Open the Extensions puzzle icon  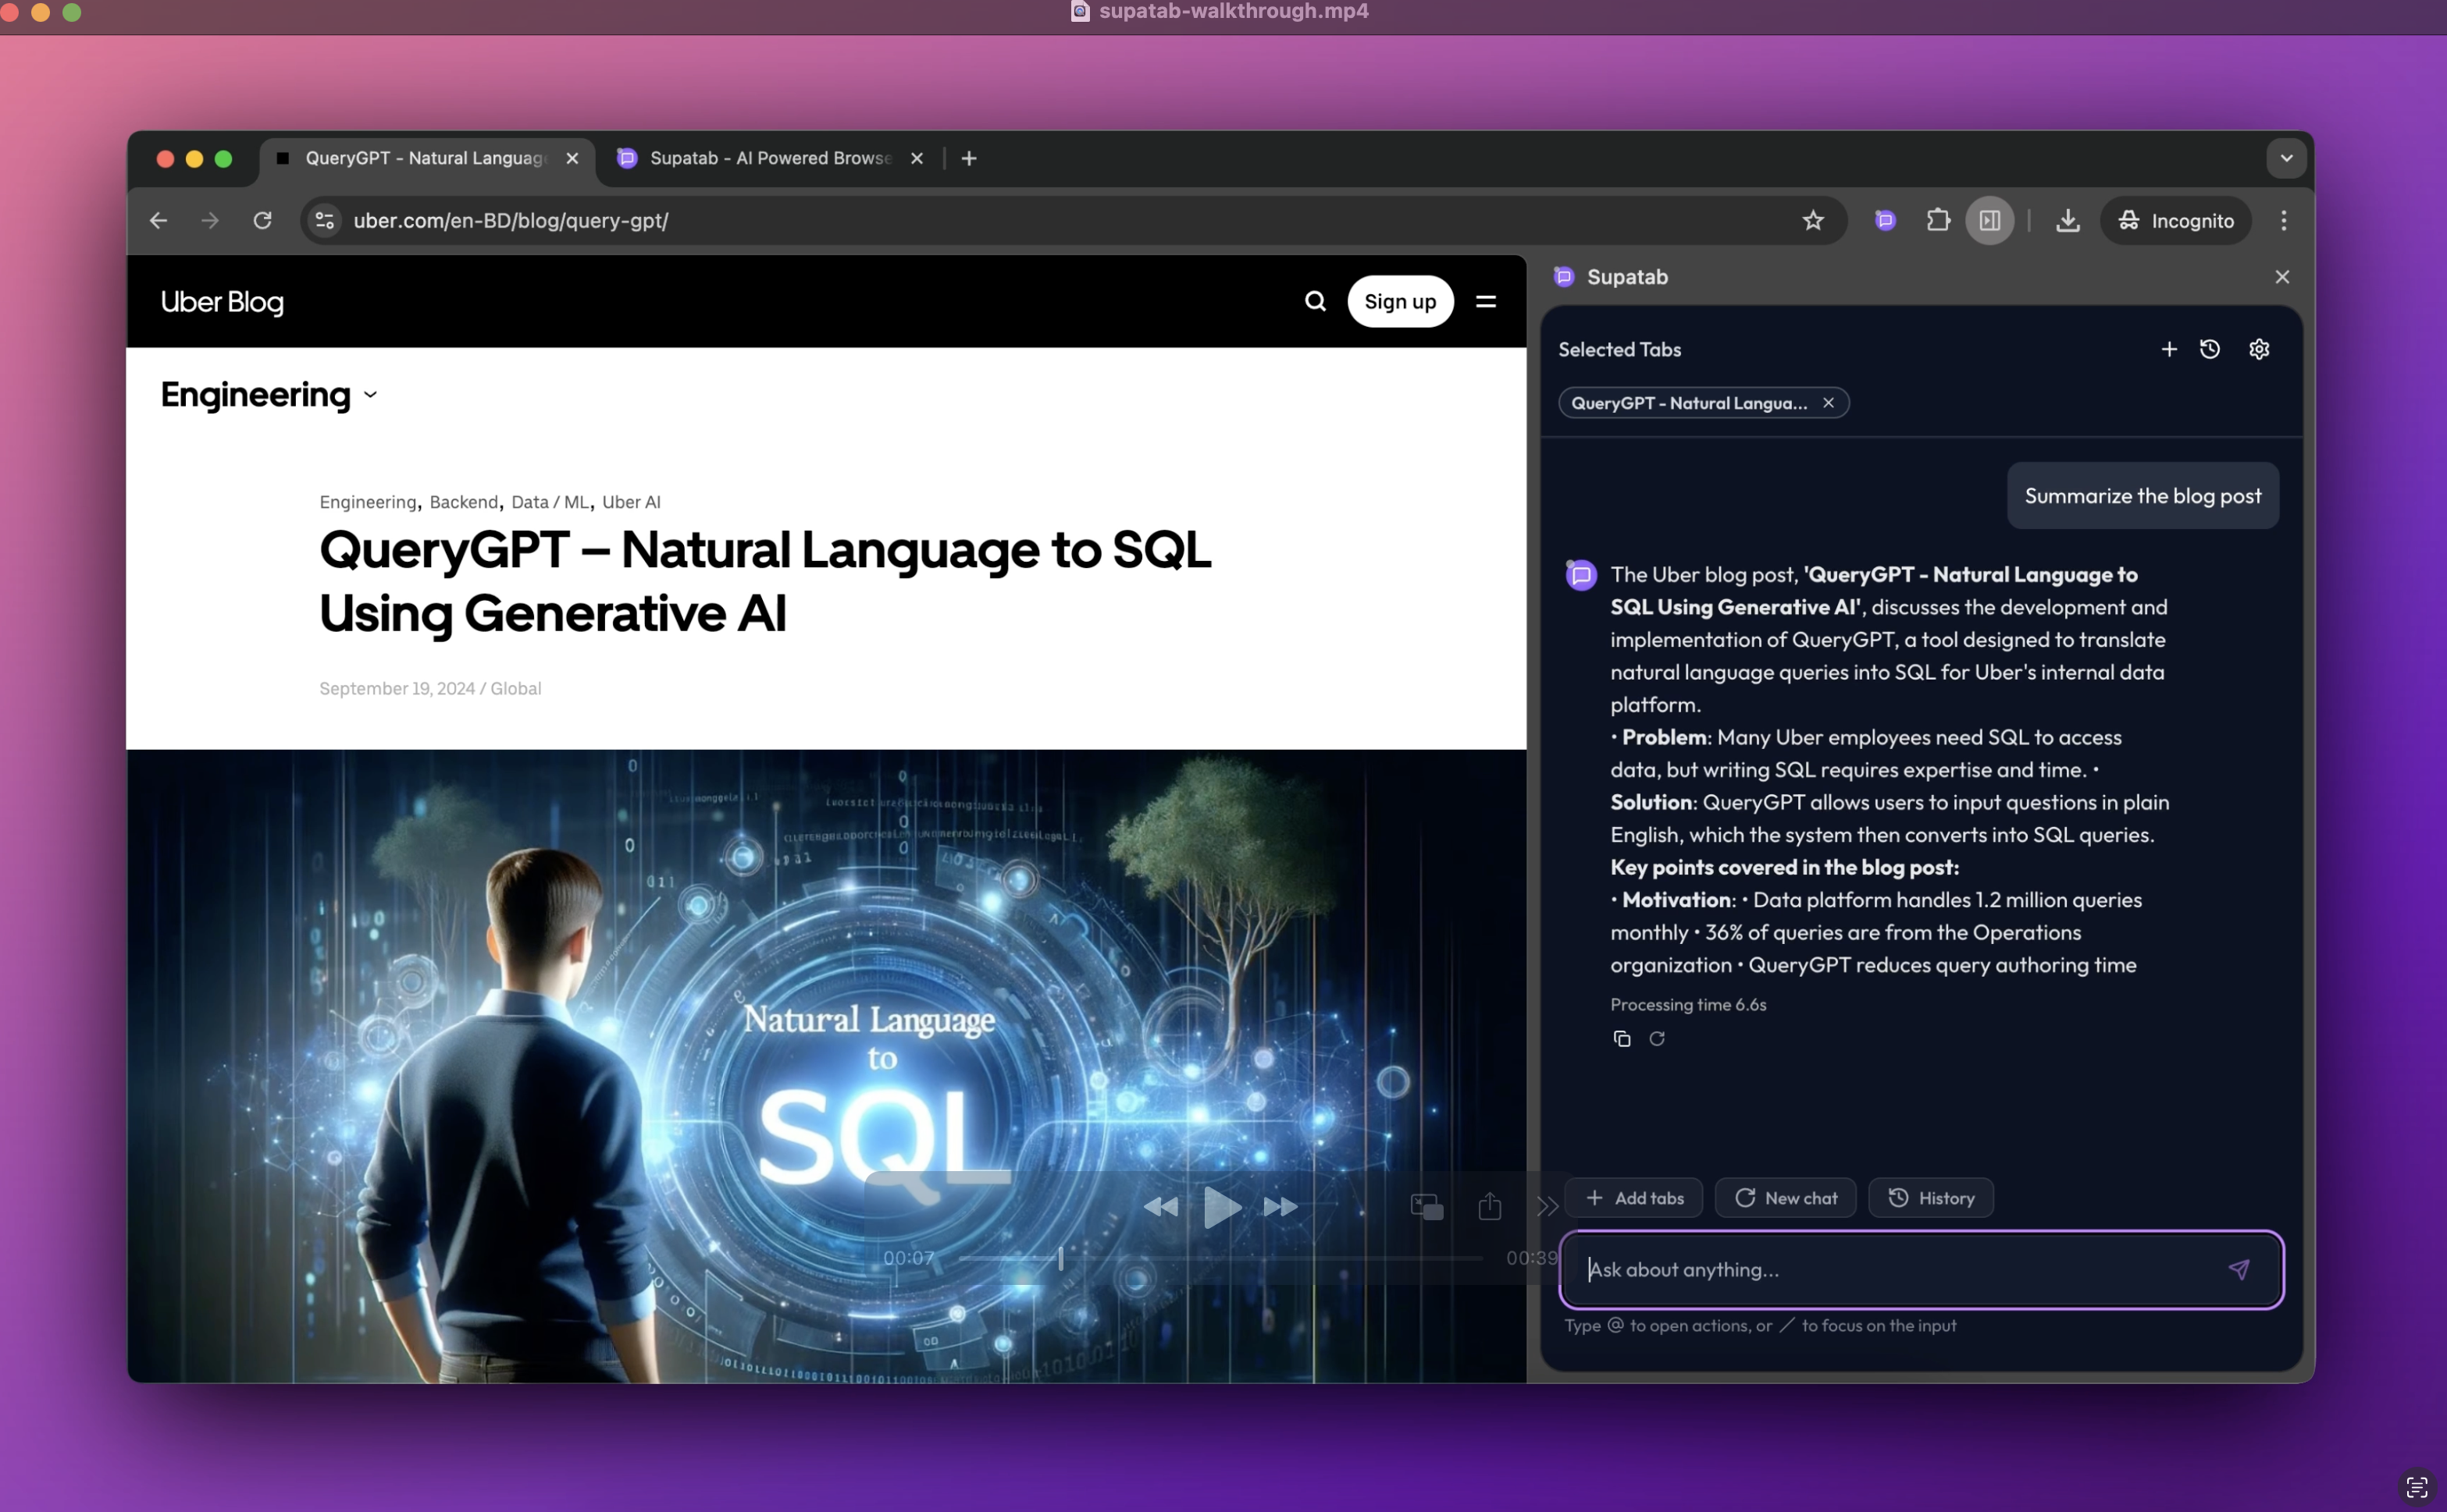pyautogui.click(x=1938, y=220)
